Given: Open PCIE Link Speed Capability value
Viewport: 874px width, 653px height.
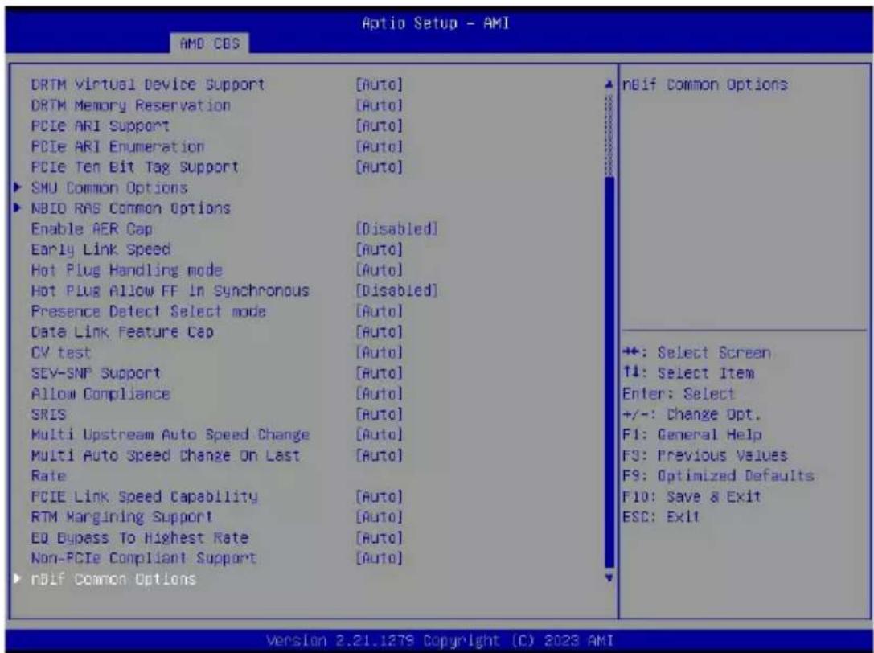Looking at the screenshot, I should click(379, 496).
